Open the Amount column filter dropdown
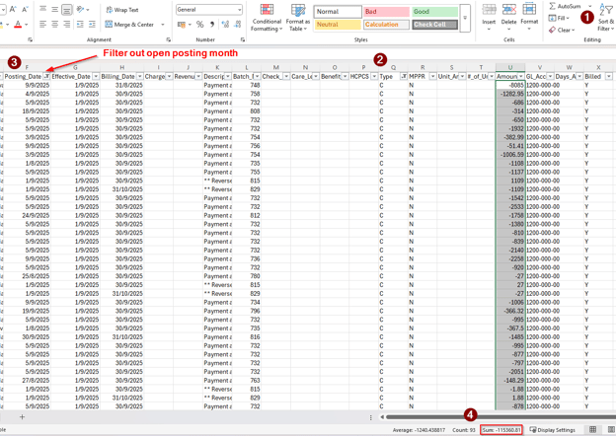 tap(520, 76)
